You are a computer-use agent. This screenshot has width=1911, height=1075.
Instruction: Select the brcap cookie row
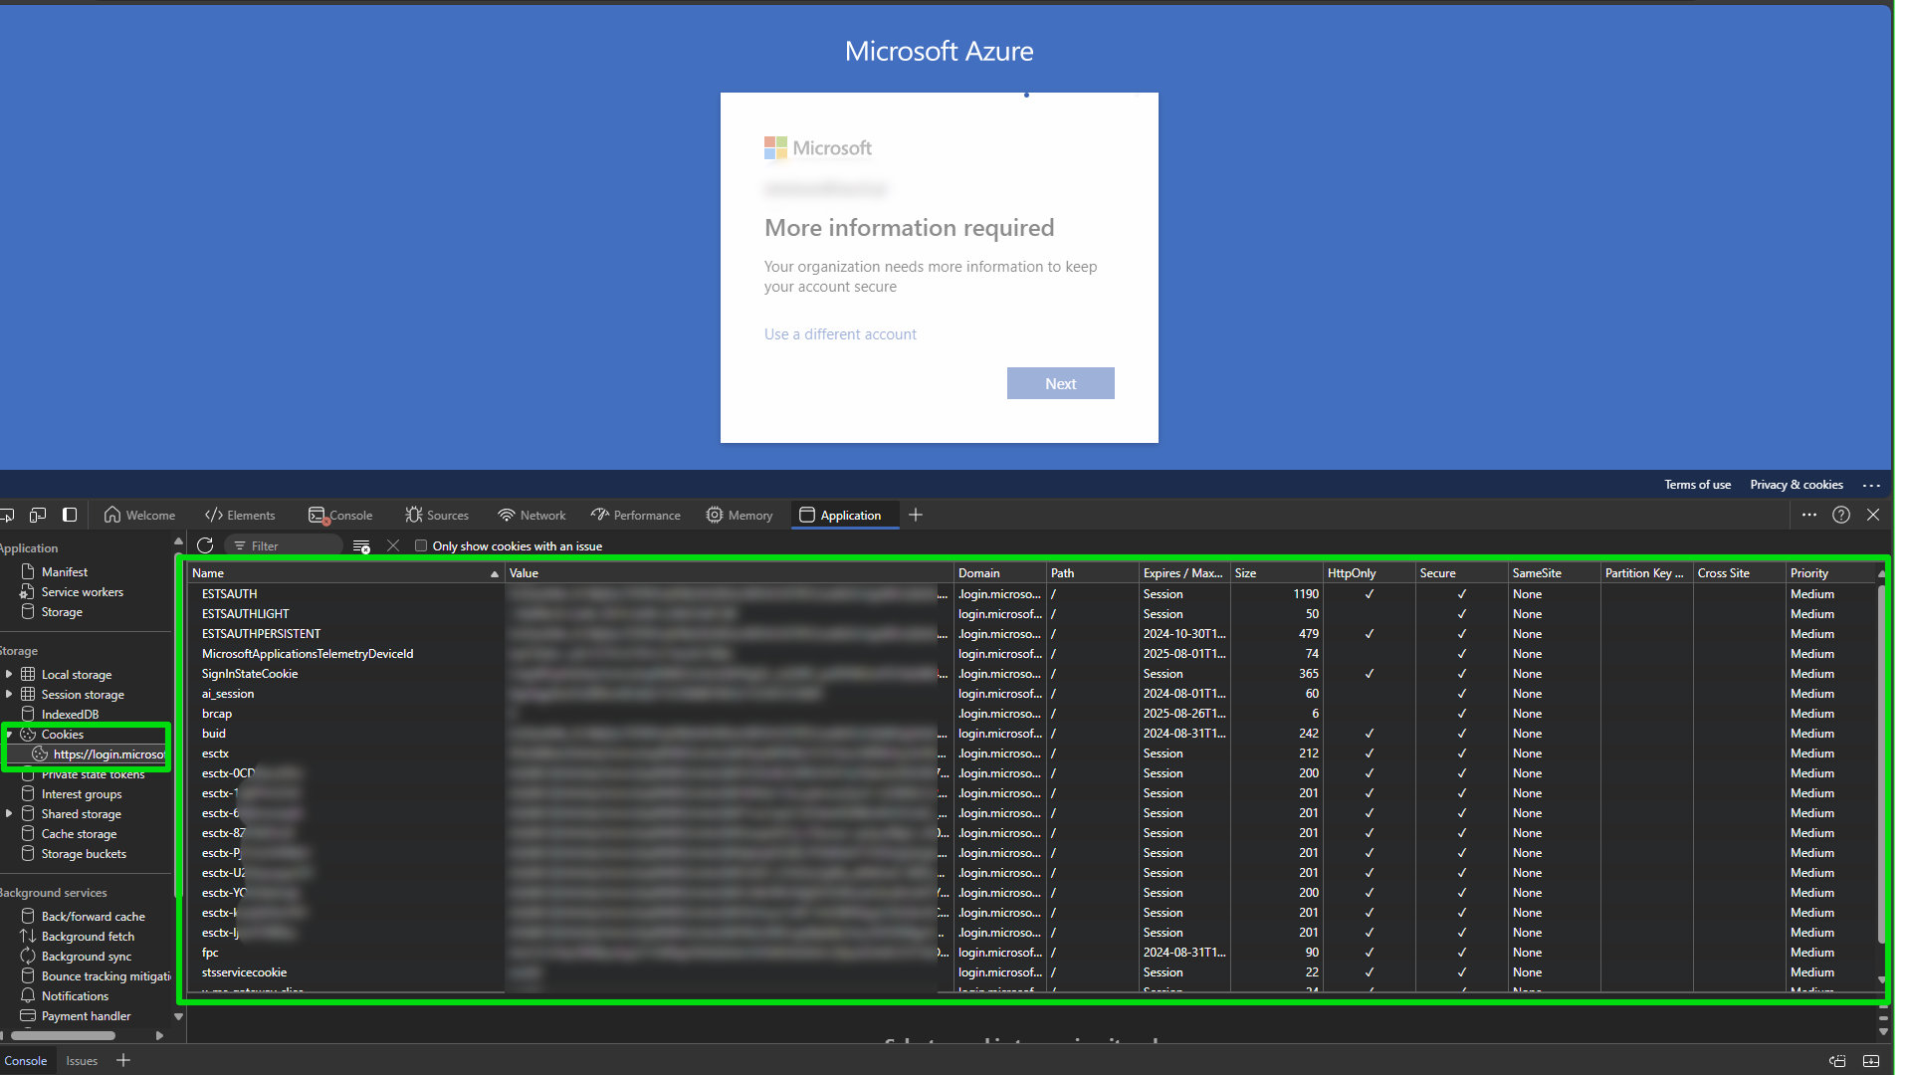tap(1032, 714)
